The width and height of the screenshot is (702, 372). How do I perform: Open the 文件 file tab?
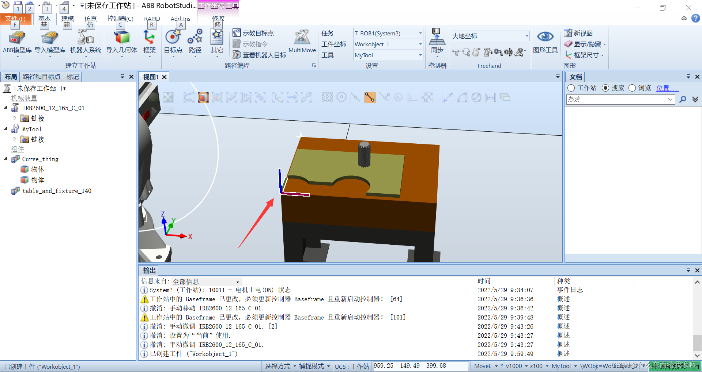point(15,19)
